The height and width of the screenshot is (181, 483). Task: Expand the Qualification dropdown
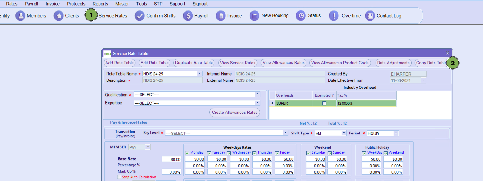pyautogui.click(x=257, y=94)
